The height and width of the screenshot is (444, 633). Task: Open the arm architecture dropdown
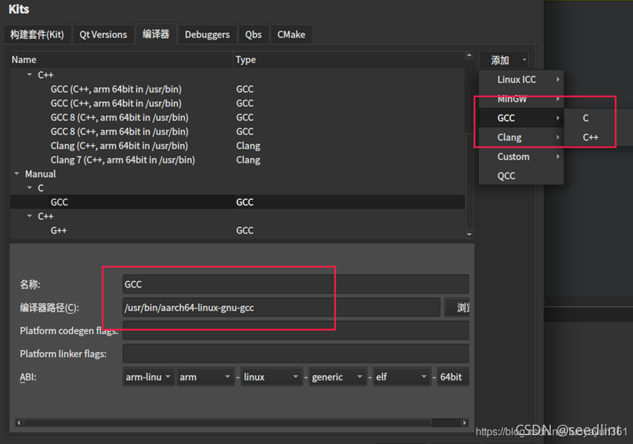pos(206,377)
